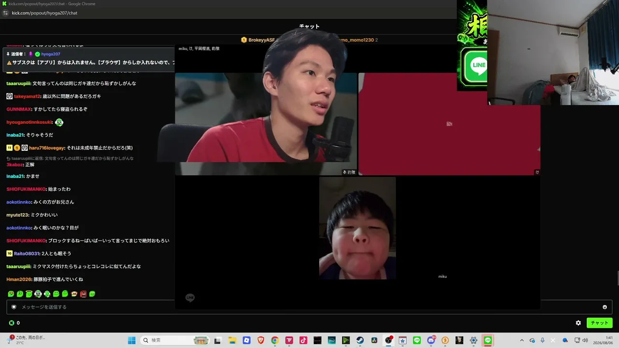619x348 pixels.
Task: Click the green Kick points icon
Action: pos(12,323)
